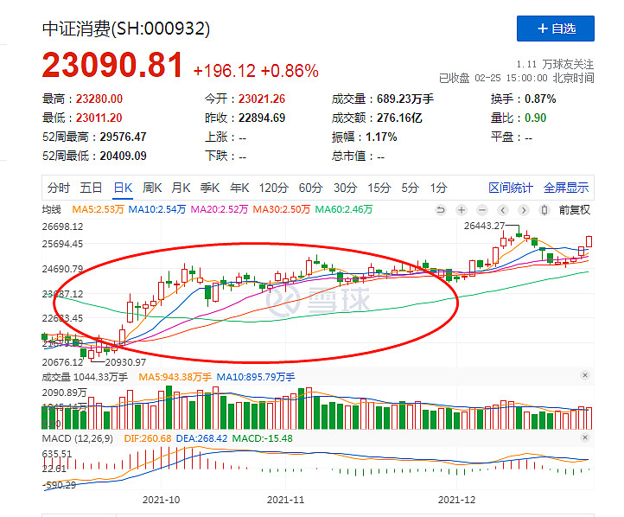Click the MA20:2.52万 moving average label
The image size is (624, 517).
(x=220, y=209)
